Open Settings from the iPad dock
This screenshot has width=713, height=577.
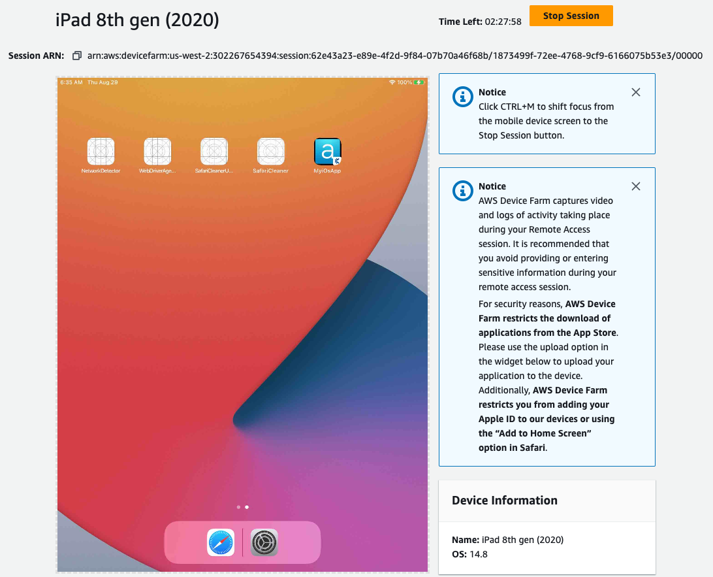click(x=264, y=542)
